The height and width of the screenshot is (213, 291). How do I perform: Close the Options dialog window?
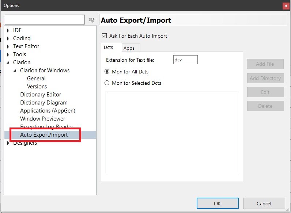click(x=285, y=5)
